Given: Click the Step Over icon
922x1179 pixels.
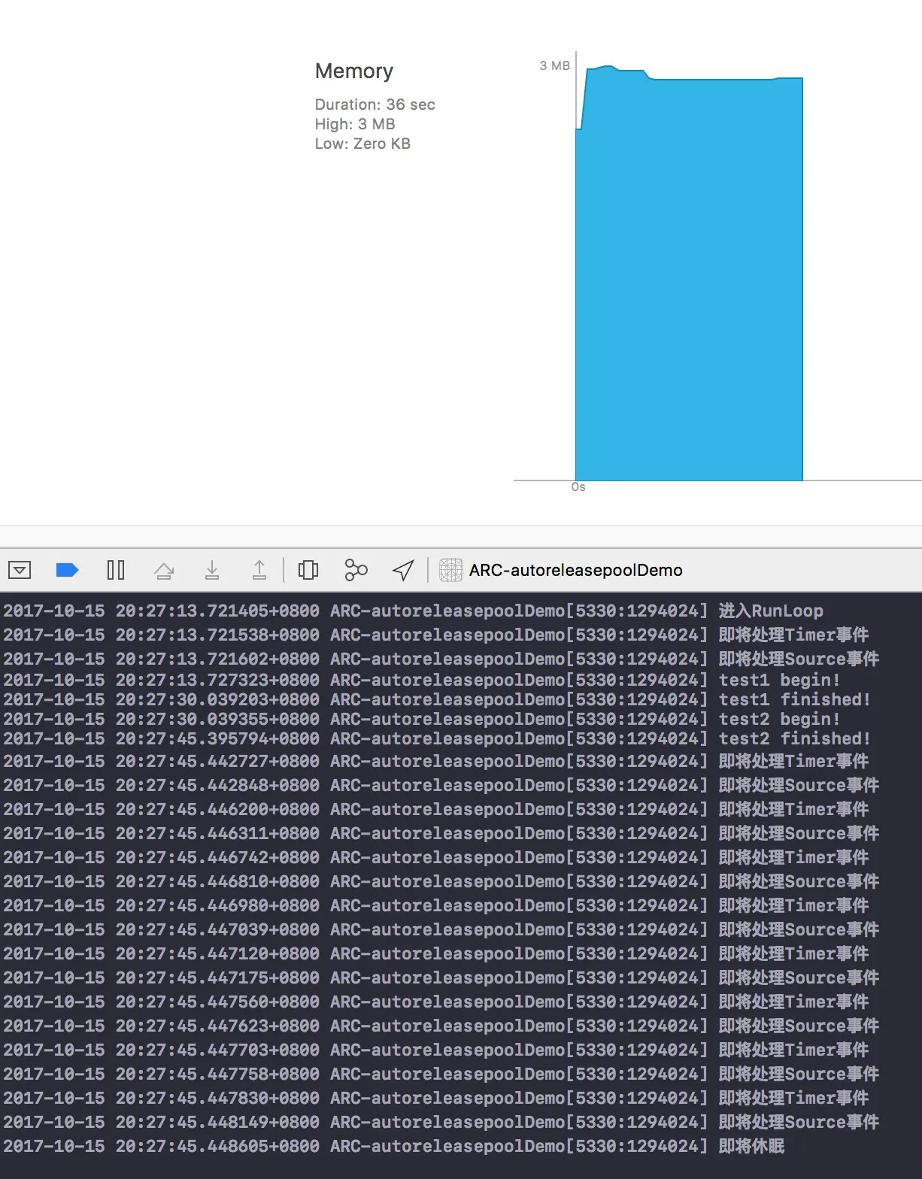Looking at the screenshot, I should click(x=164, y=570).
